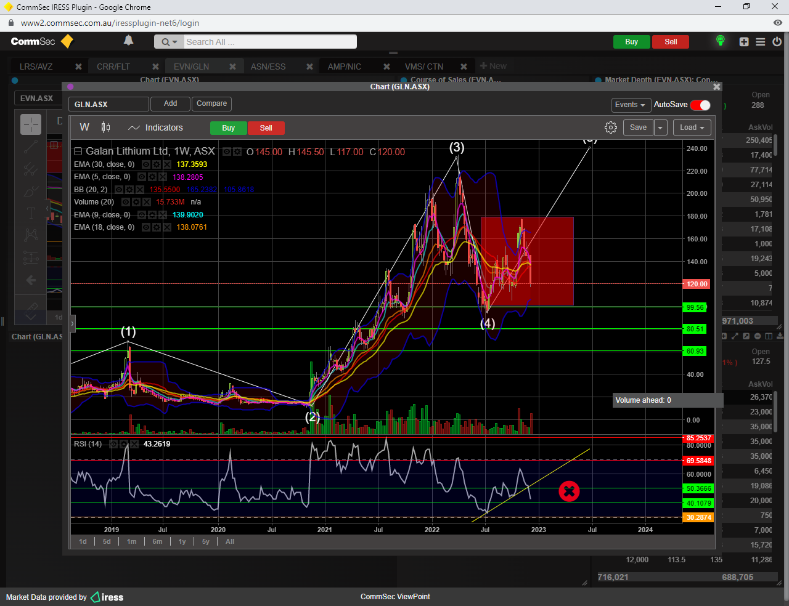The width and height of the screenshot is (789, 606).
Task: Click the candlestick chart type icon
Action: (105, 127)
